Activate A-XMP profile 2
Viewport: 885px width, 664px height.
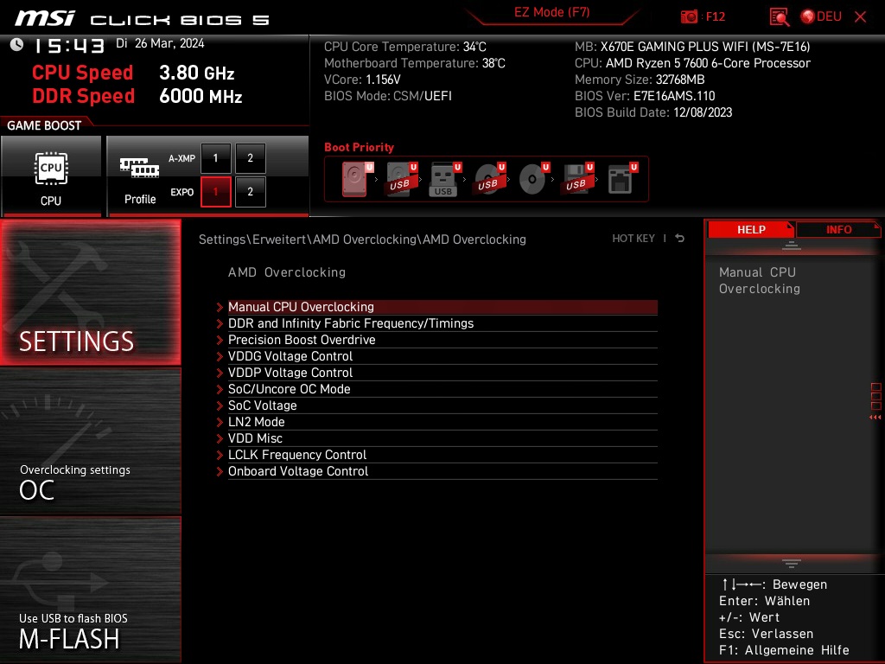250,158
